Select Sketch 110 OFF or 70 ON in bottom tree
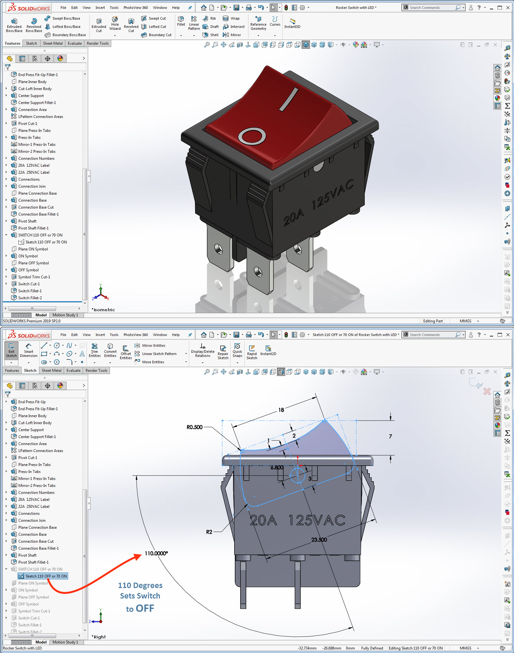The width and height of the screenshot is (514, 653). pos(43,576)
